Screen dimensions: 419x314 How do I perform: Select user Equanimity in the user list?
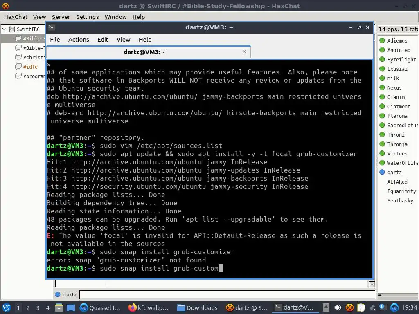(x=402, y=191)
